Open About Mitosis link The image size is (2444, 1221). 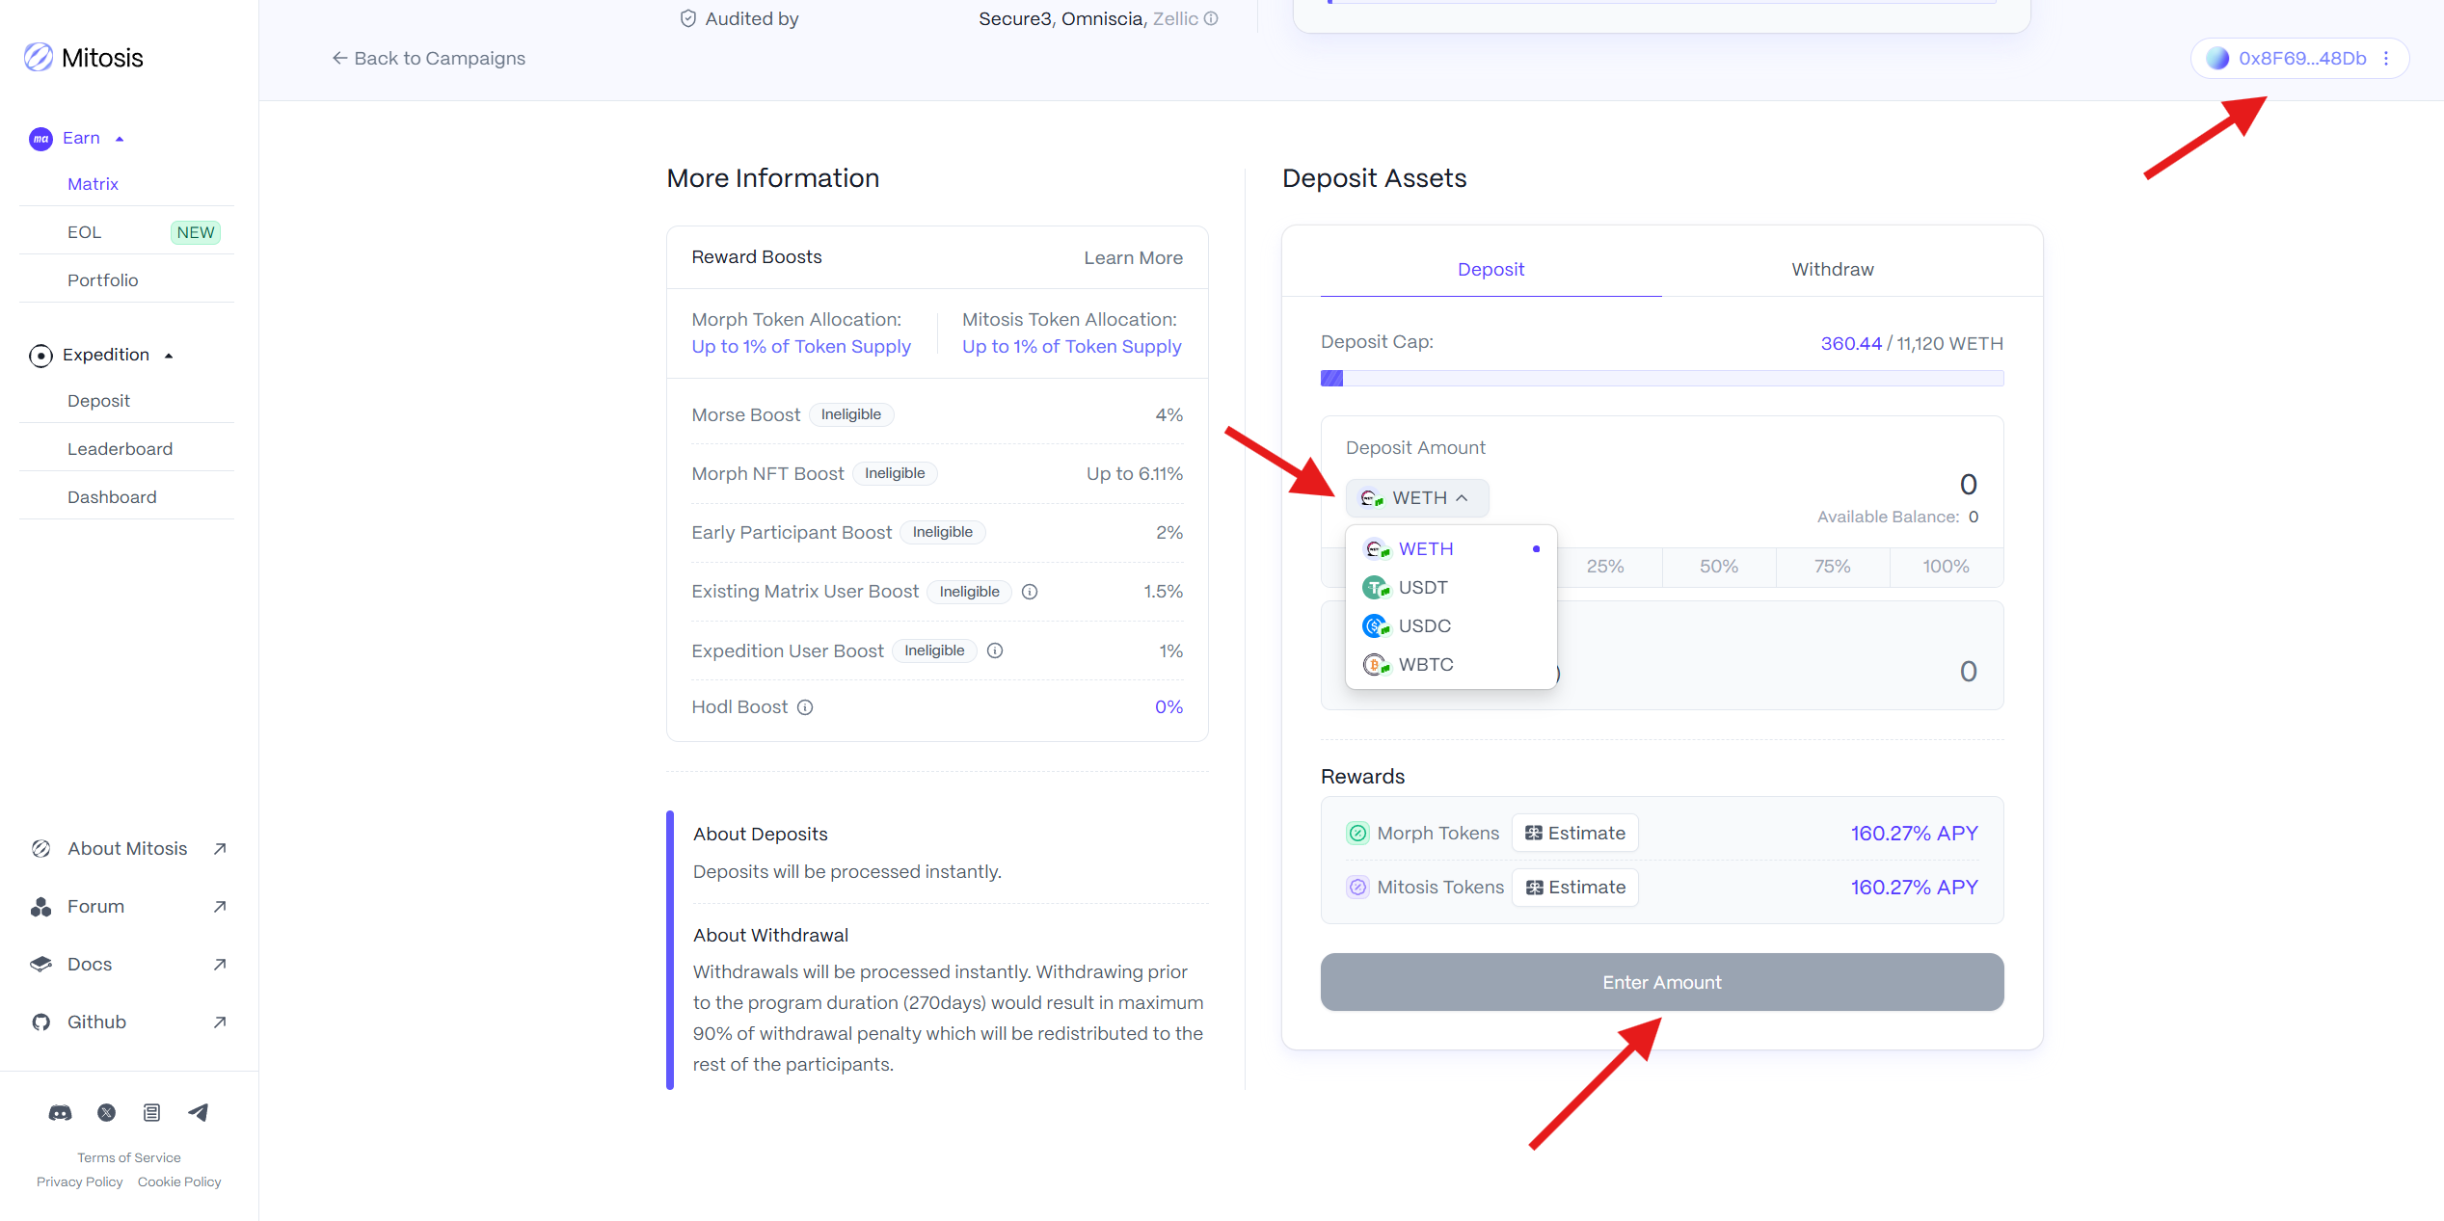[x=128, y=849]
